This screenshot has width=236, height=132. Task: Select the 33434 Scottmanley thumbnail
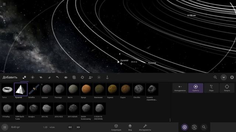point(86,109)
